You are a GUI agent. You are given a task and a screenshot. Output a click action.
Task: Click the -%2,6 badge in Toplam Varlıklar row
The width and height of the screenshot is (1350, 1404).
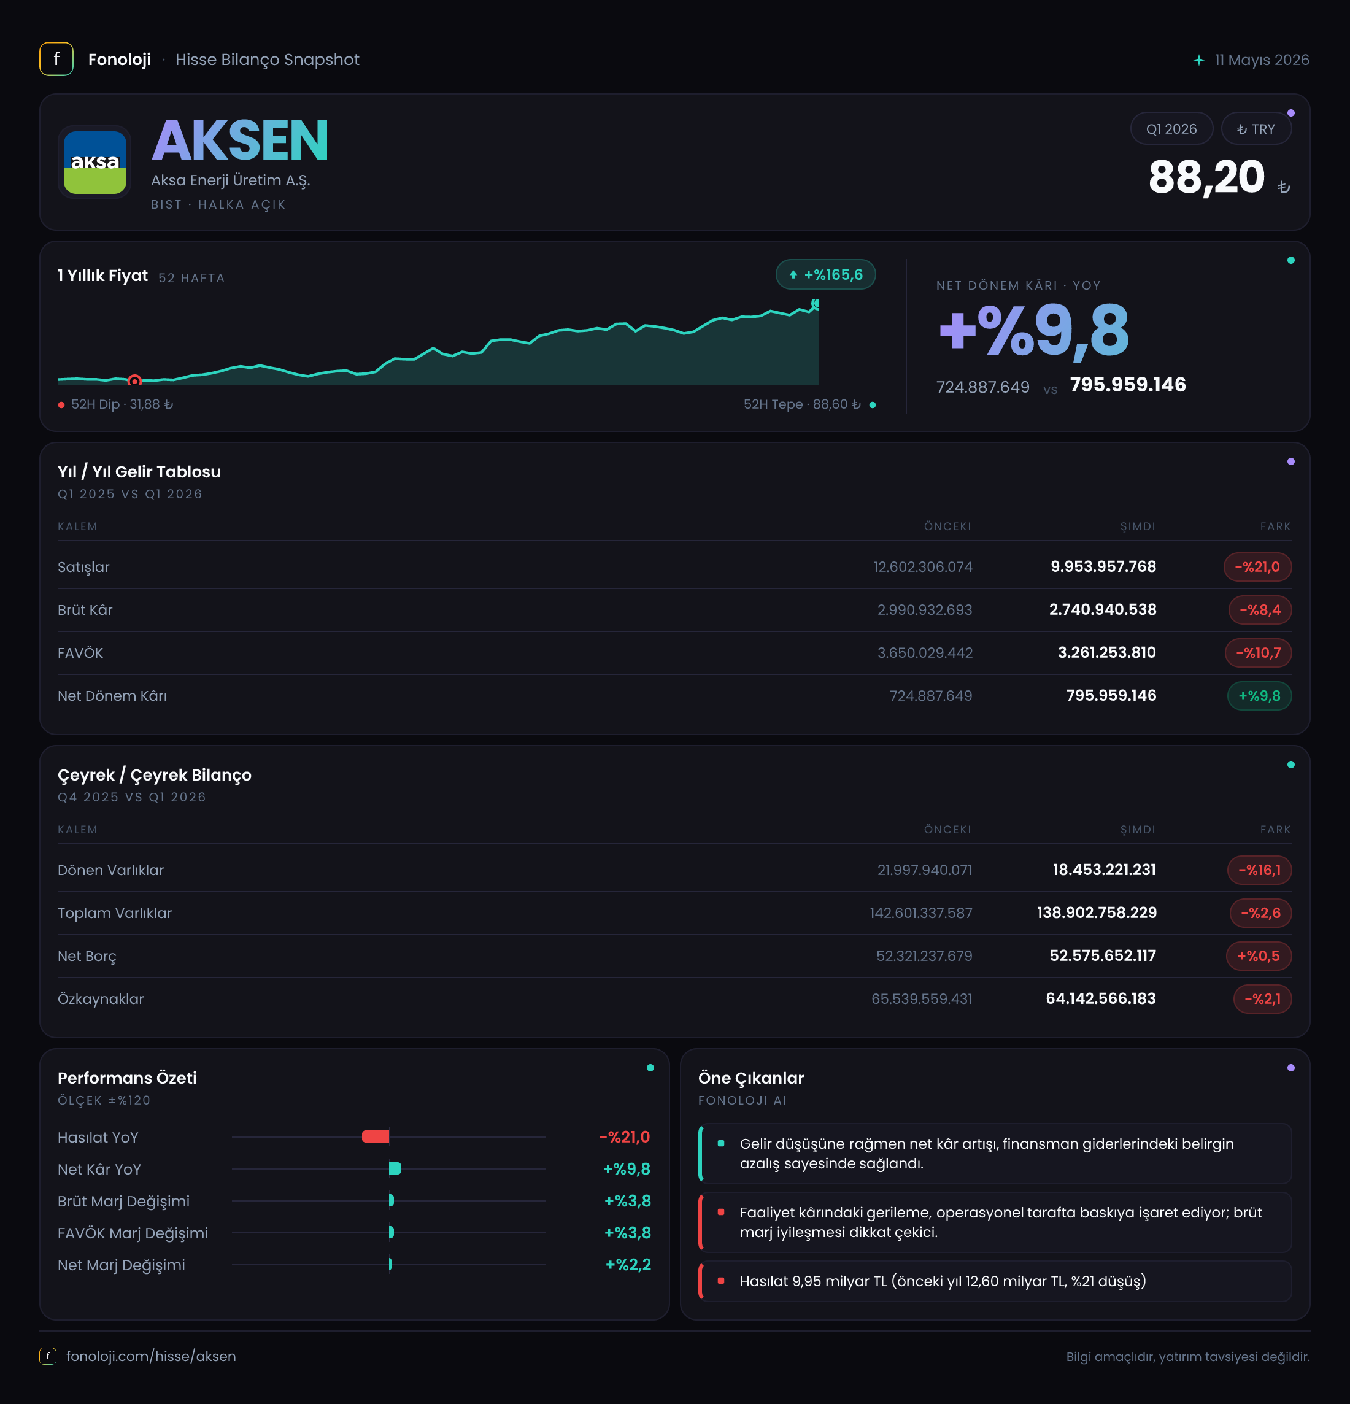coord(1260,912)
